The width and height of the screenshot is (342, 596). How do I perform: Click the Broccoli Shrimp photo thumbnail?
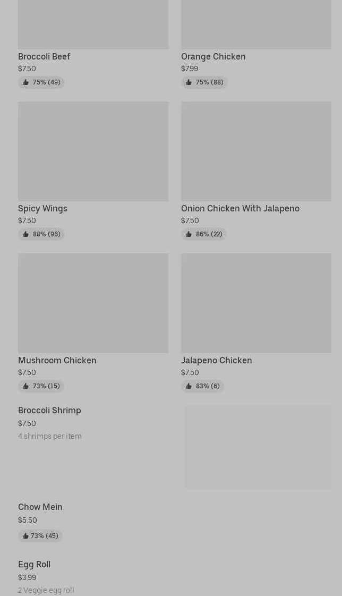pyautogui.click(x=258, y=447)
